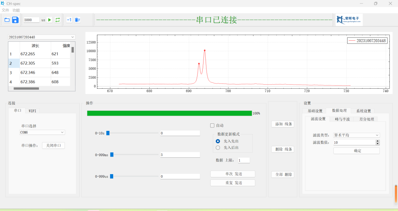The width and height of the screenshot is (398, 211).
Task: Click the data table horizontal scrollbar
Action: (26, 88)
